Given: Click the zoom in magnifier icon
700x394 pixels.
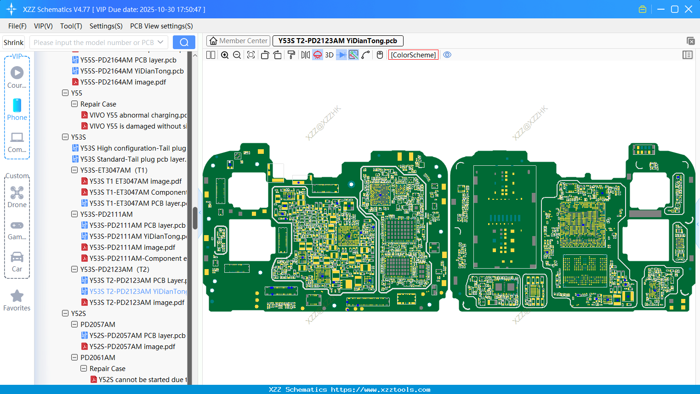Looking at the screenshot, I should pos(225,55).
